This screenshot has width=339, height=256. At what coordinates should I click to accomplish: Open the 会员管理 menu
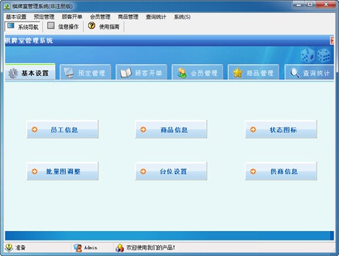pyautogui.click(x=100, y=17)
